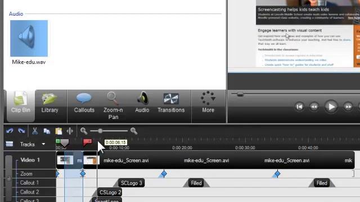This screenshot has height=202, width=360.
Task: Click the gray playhead marker
Action: coord(65,143)
